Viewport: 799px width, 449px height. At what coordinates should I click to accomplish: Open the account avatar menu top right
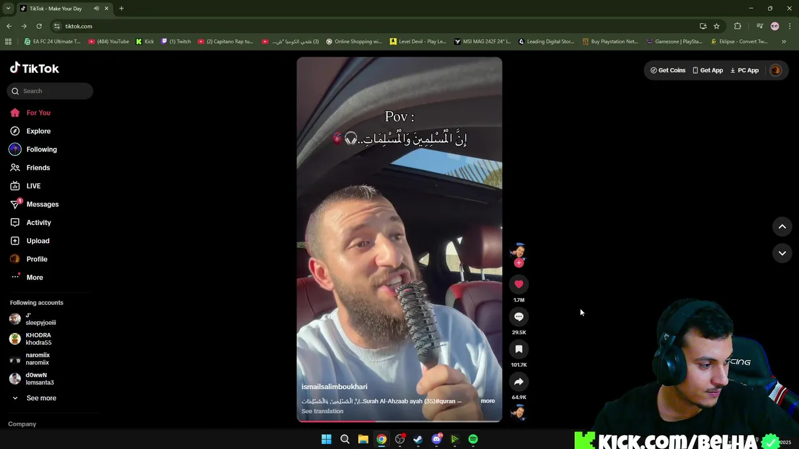click(x=776, y=70)
